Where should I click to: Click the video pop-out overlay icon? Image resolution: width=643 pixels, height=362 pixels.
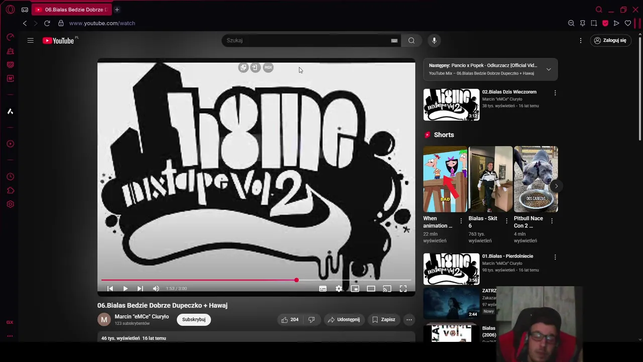(x=244, y=67)
